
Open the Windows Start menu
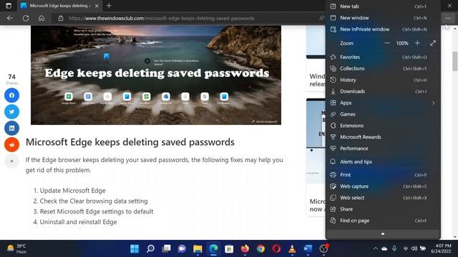point(135,248)
